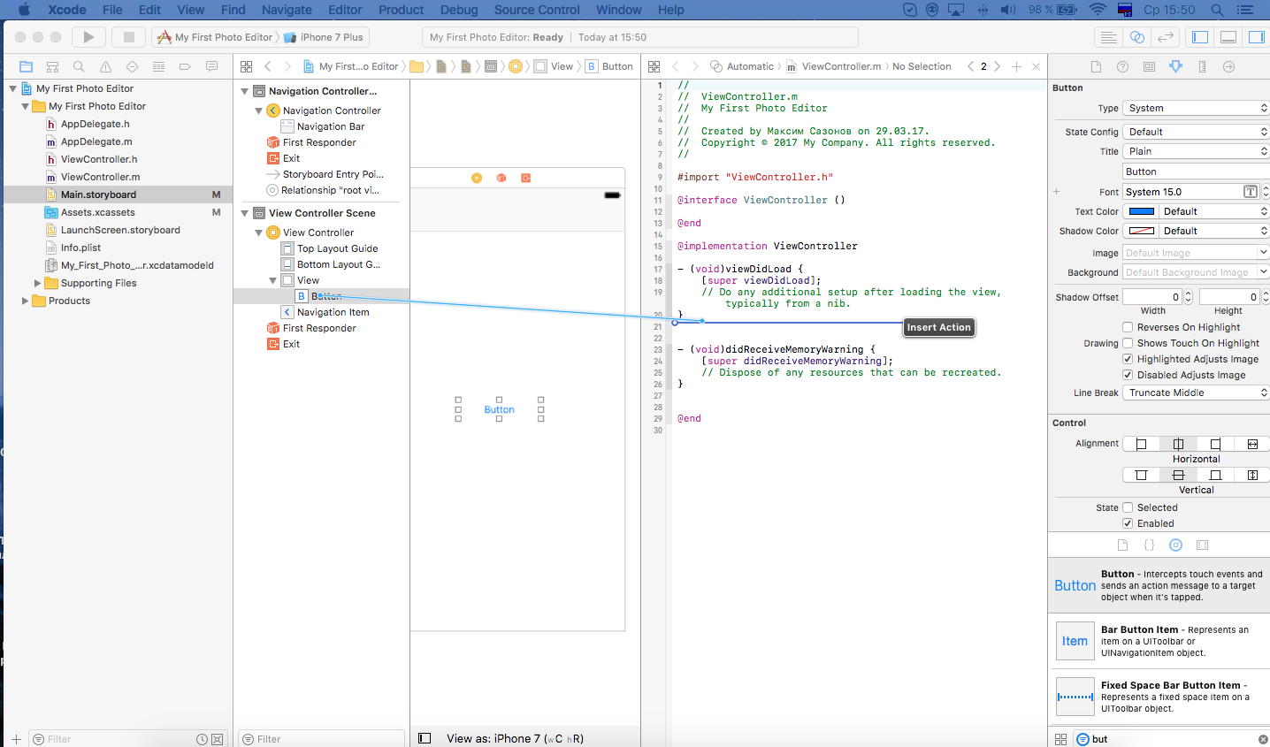Open the Connections inspector tab
Viewport: 1270px width, 747px height.
tap(1228, 66)
